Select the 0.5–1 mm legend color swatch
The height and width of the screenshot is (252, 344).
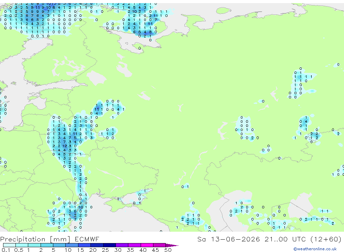tap(22, 245)
